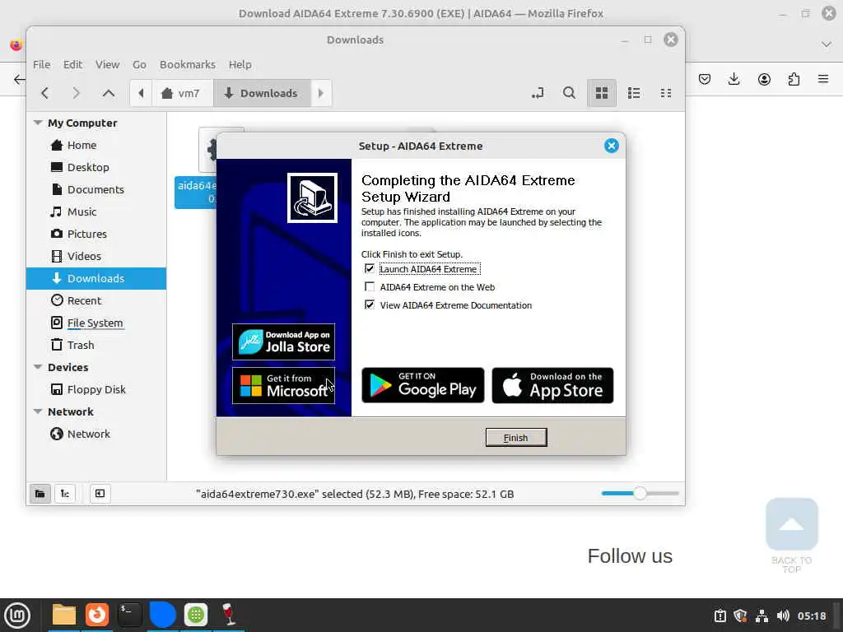The height and width of the screenshot is (632, 843).
Task: Click Finish to exit Setup
Action: click(515, 438)
